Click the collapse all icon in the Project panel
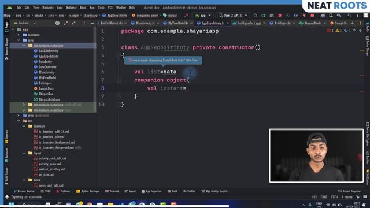370x208 pixels. 74,23
